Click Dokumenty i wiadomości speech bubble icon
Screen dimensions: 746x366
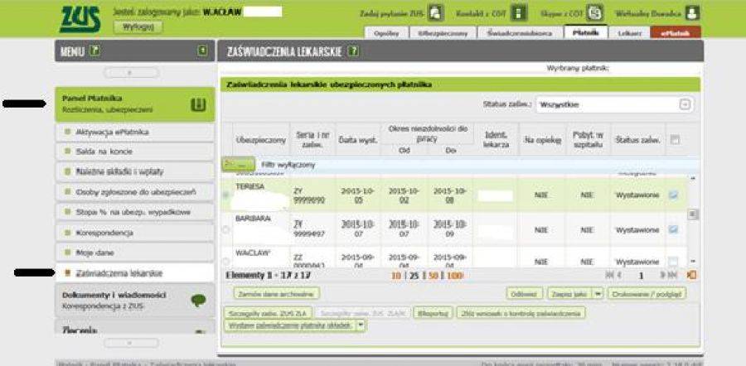tap(198, 301)
